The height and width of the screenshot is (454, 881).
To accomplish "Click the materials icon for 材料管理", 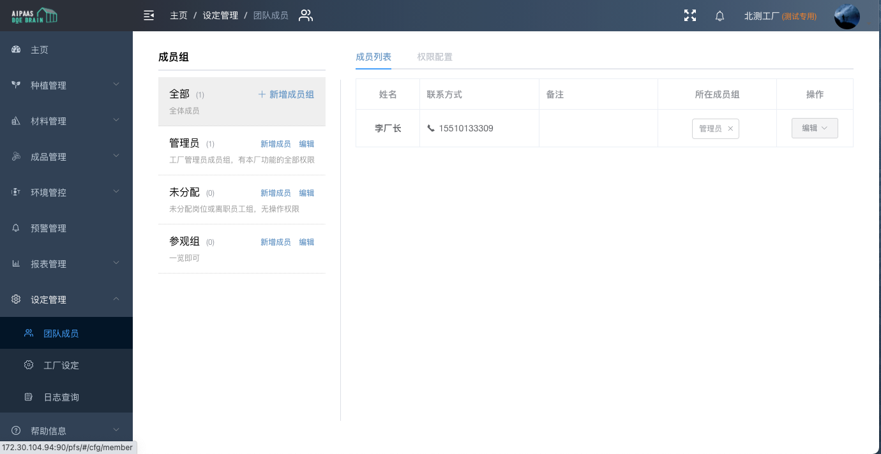I will pyautogui.click(x=17, y=121).
